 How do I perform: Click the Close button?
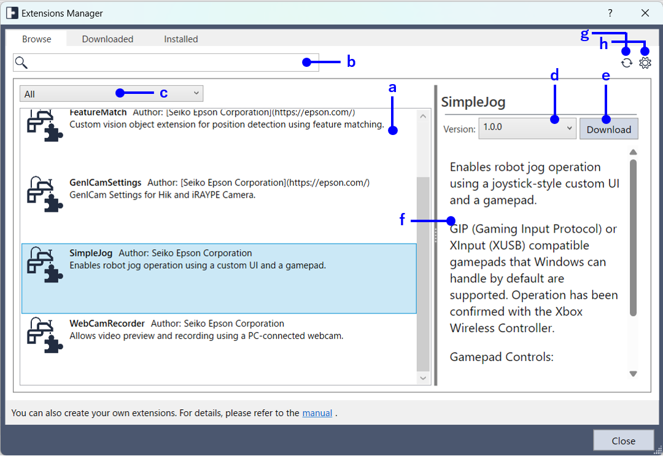(623, 441)
